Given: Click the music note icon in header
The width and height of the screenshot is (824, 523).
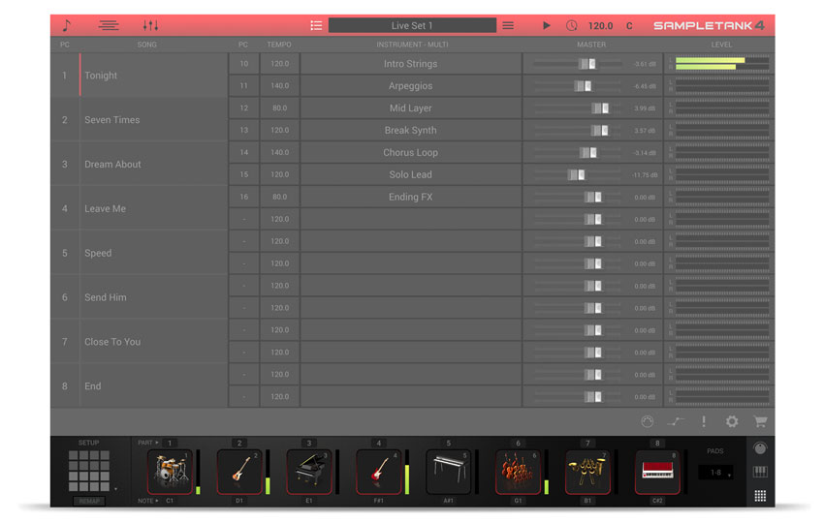Looking at the screenshot, I should coord(66,25).
